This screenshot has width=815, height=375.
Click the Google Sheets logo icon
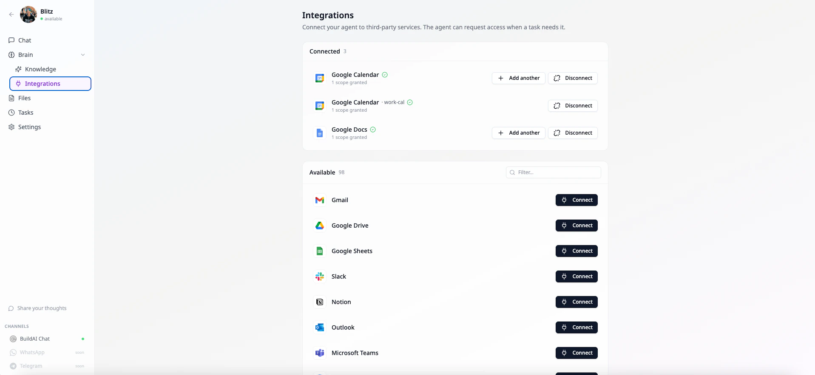coord(320,251)
